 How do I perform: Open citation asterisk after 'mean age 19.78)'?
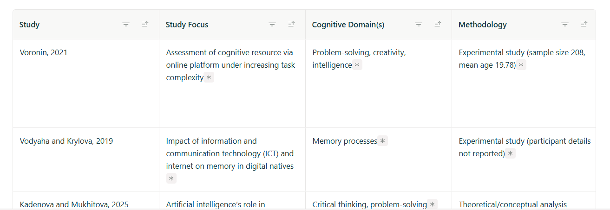point(521,65)
